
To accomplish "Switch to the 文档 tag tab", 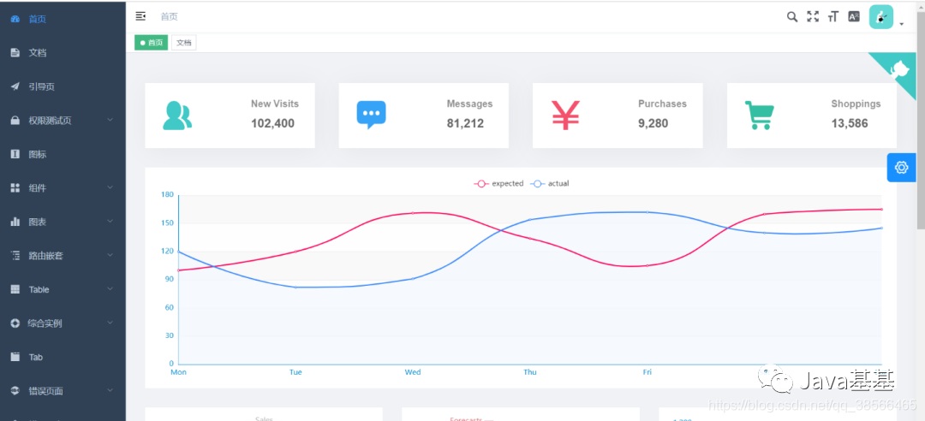I will (183, 43).
